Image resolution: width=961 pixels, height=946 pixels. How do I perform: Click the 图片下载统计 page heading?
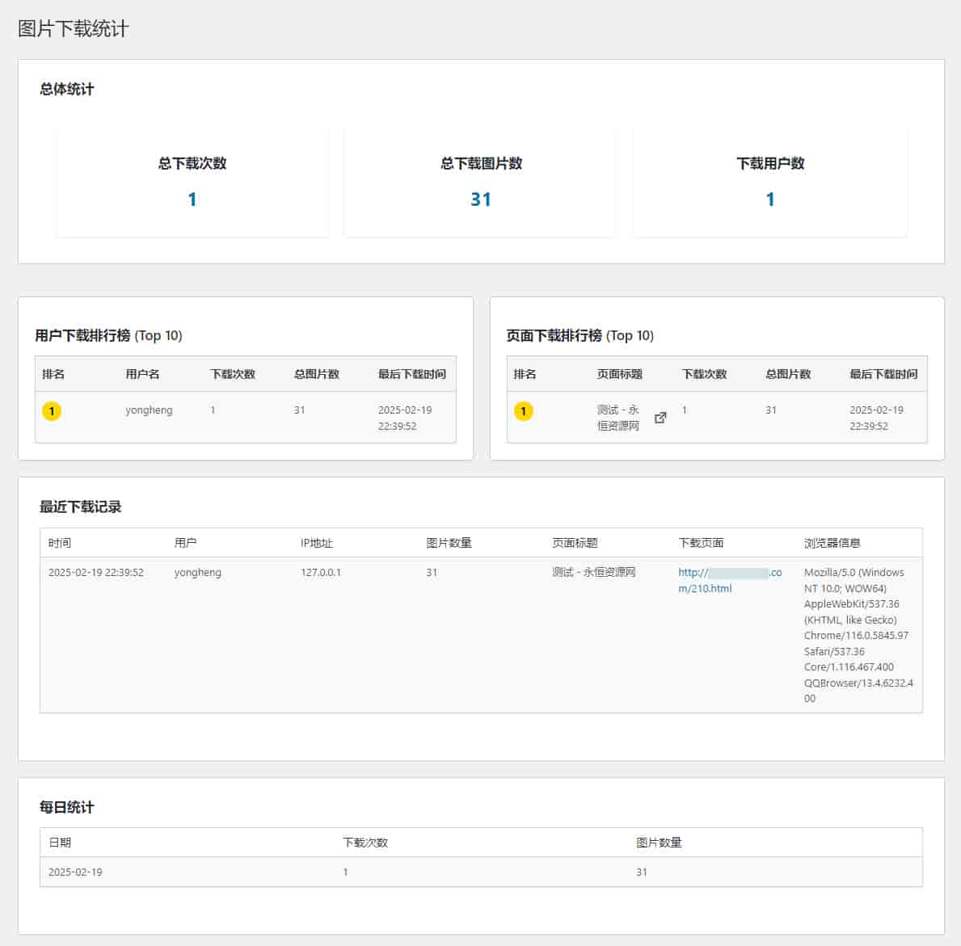(x=74, y=29)
